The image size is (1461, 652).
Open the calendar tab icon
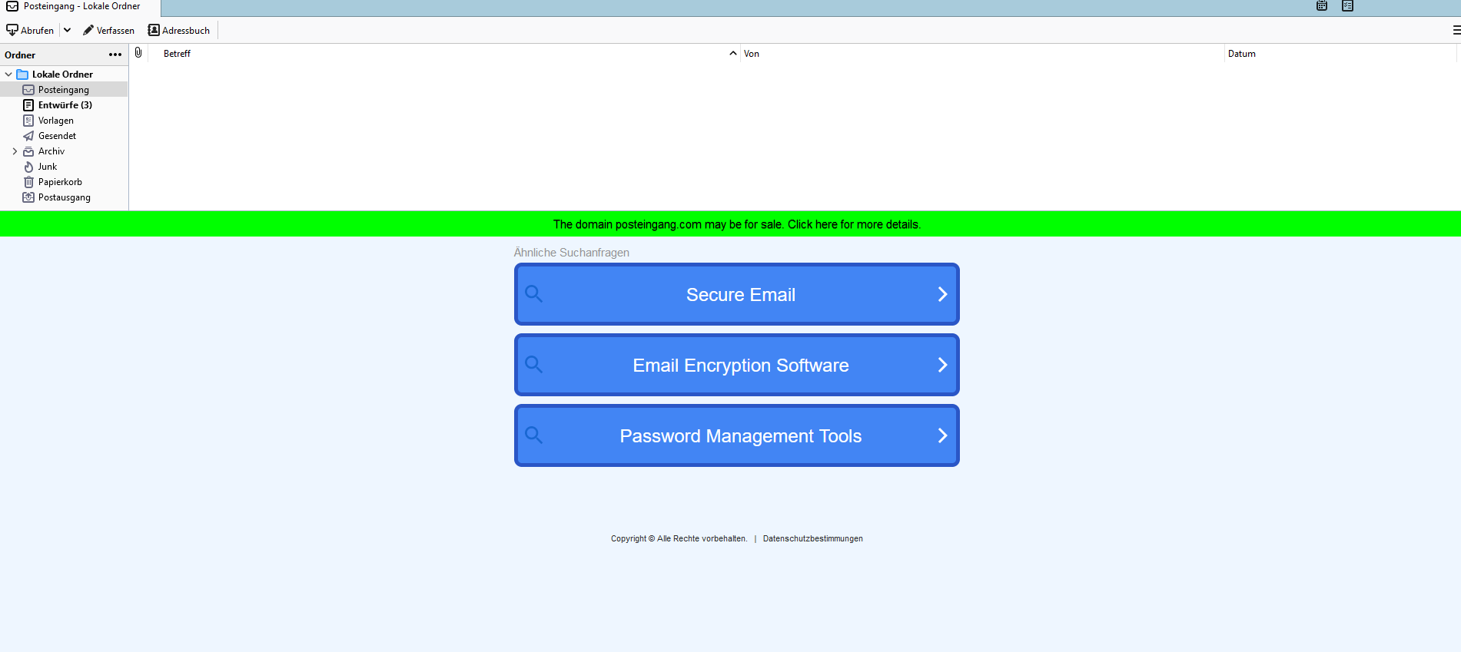(1322, 6)
